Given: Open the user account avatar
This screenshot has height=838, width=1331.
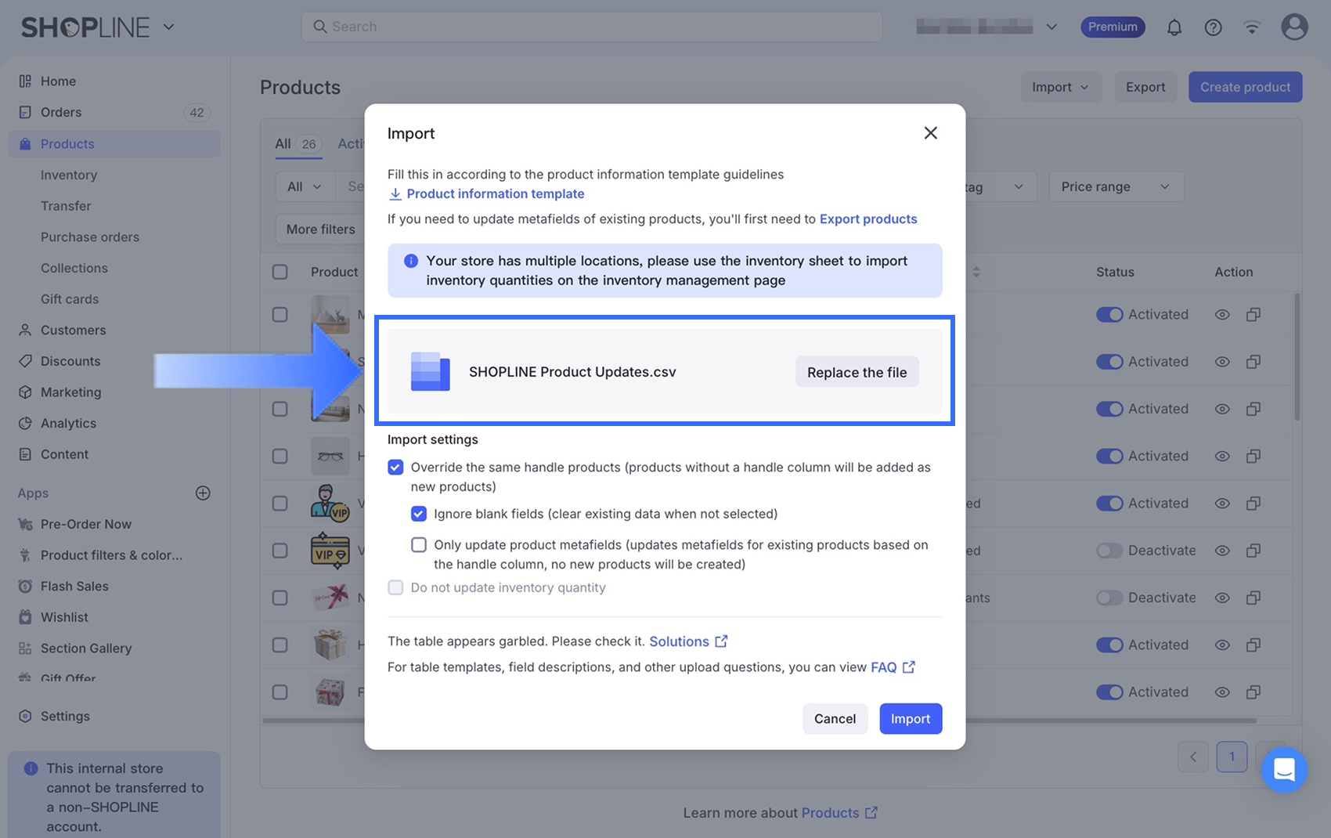Looking at the screenshot, I should click(x=1293, y=27).
